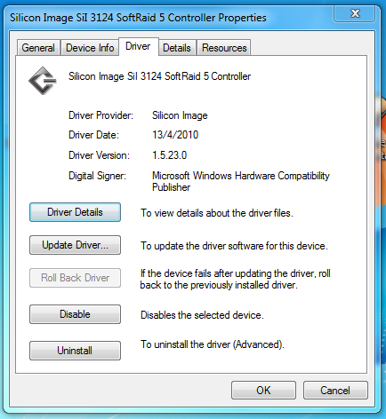Viewport: 386px width, 419px height.
Task: Click the driver version value 1.5.23.0
Action: coord(170,155)
